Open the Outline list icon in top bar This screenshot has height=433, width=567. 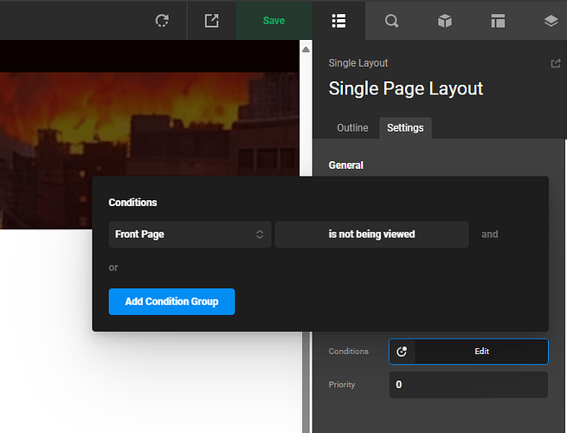click(338, 21)
